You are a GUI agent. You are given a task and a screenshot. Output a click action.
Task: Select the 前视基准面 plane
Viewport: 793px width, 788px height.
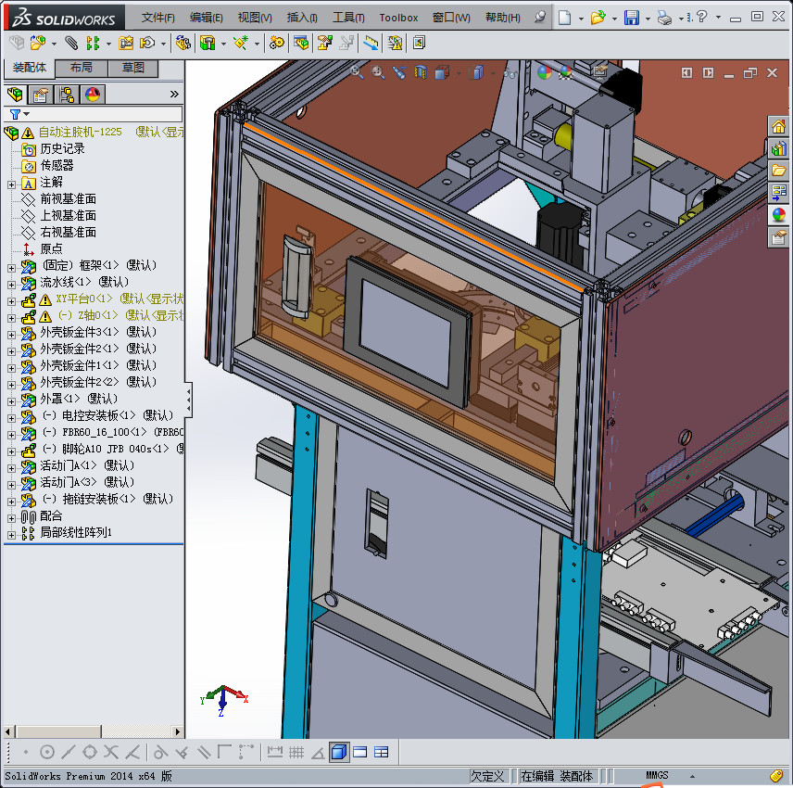69,199
